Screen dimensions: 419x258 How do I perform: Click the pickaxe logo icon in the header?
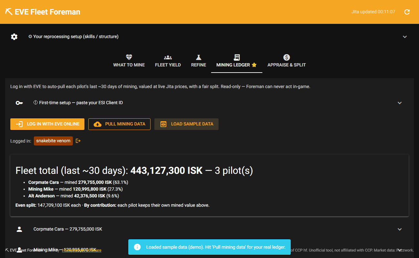click(9, 12)
